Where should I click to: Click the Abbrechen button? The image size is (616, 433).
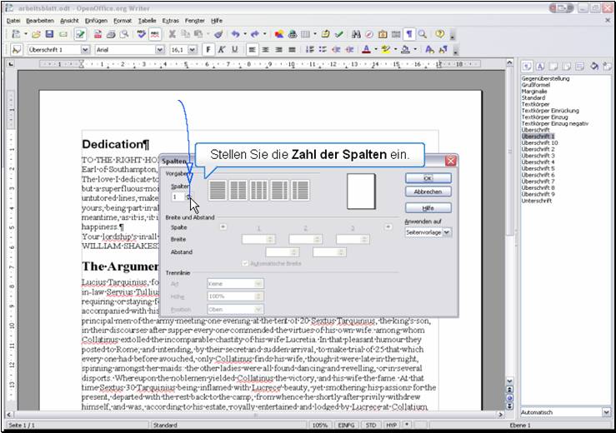coord(427,192)
